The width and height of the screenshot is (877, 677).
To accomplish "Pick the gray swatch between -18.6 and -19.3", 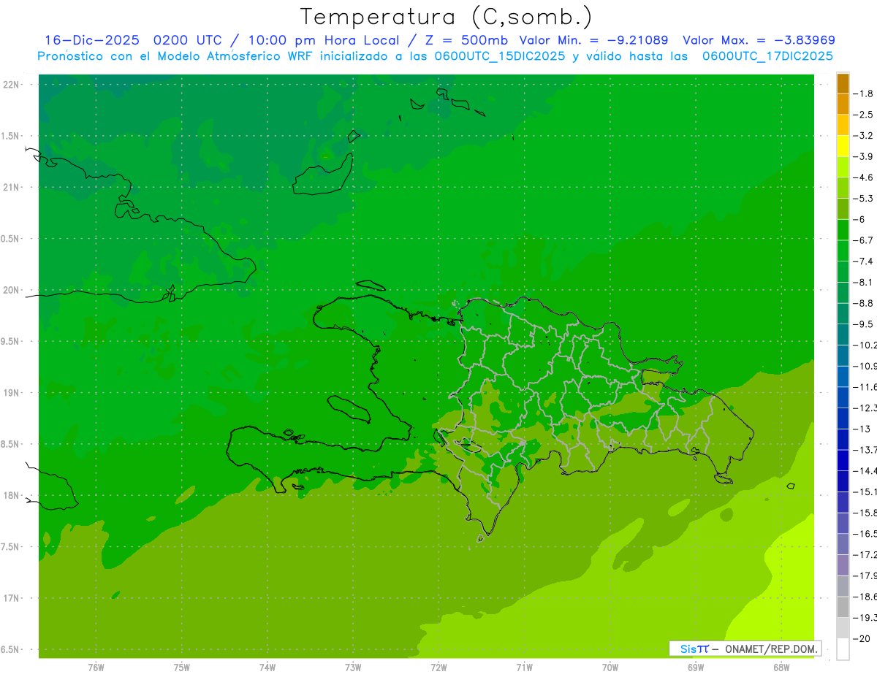I will pos(843,607).
